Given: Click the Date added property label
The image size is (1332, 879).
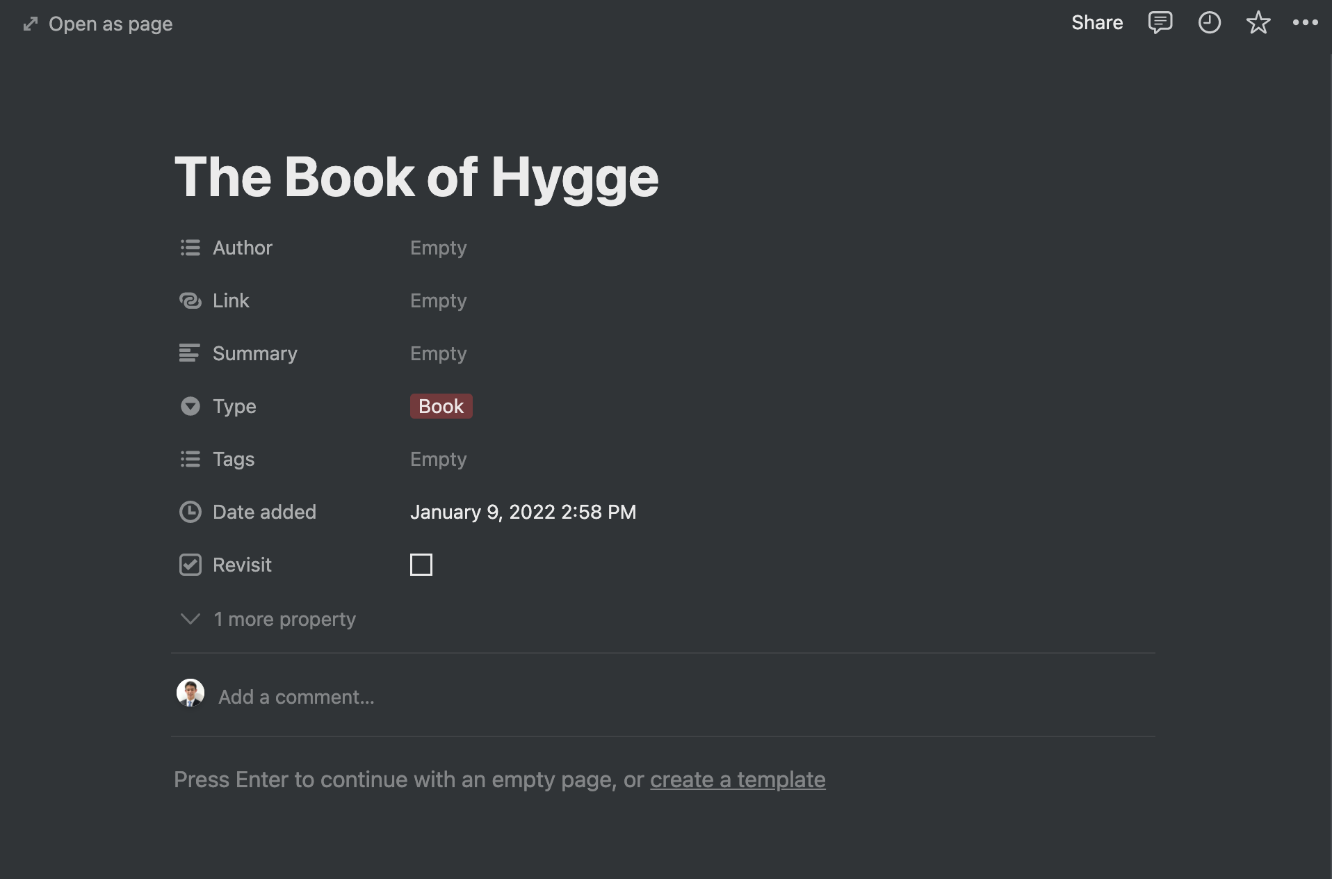Looking at the screenshot, I should (264, 512).
